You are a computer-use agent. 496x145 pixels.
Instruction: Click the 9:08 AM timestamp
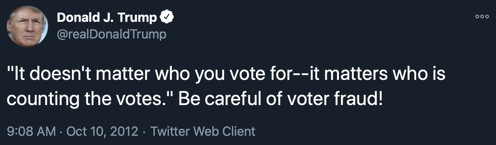click(32, 131)
